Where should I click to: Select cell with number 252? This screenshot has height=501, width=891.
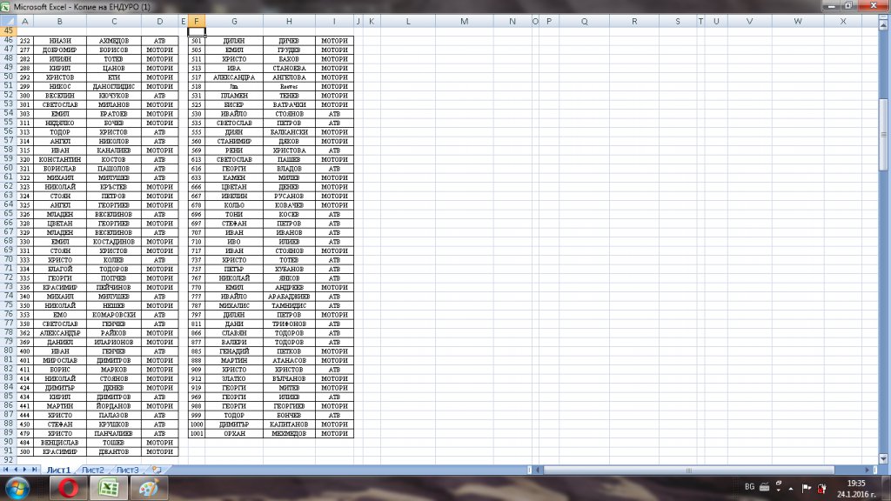coord(24,41)
